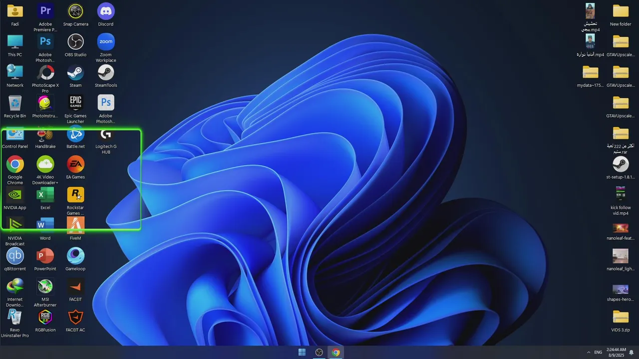This screenshot has height=359, width=639.
Task: Open RGBFusion shortcut
Action: tap(45, 317)
